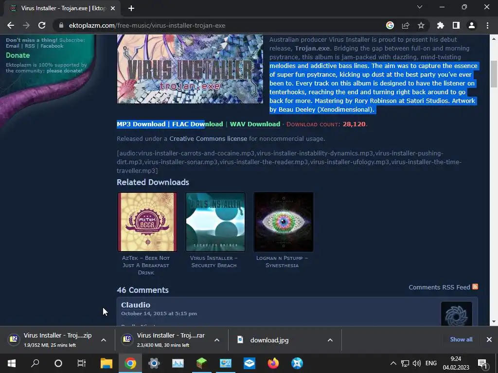This screenshot has height=373, width=498.
Task: Open Chrome three-dot menu
Action: coord(487,25)
